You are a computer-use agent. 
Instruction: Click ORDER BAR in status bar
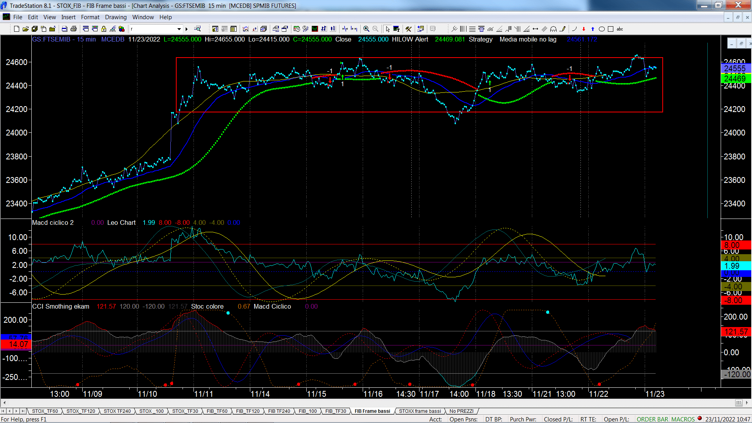pyautogui.click(x=653, y=419)
